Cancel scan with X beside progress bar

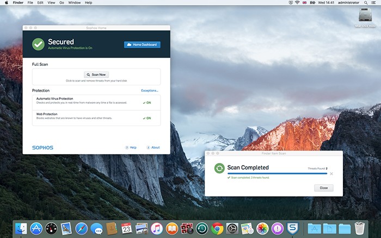pyautogui.click(x=331, y=174)
